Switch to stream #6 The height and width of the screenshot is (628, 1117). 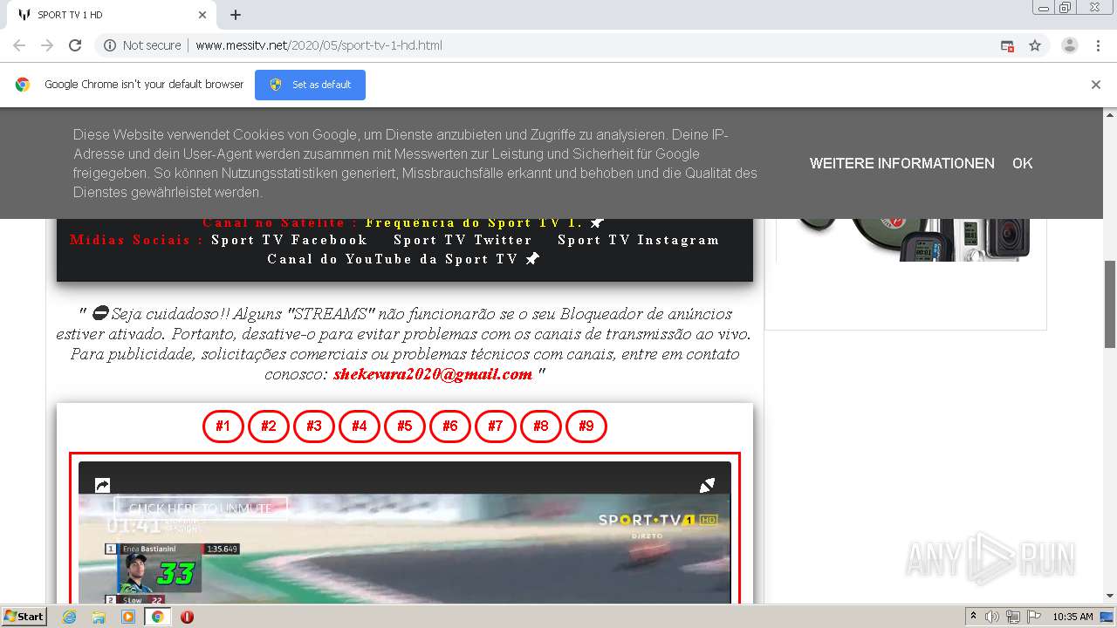tap(450, 427)
